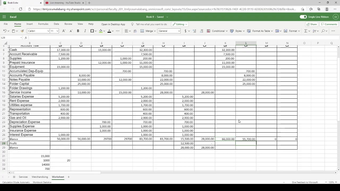Select cell containing 66,000.00
The height and width of the screenshot is (191, 340).
[225, 139]
